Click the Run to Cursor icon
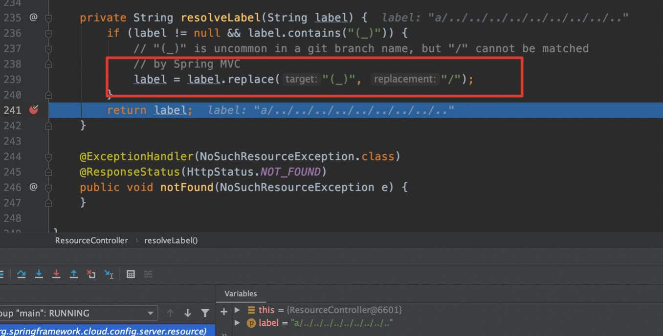The height and width of the screenshot is (336, 663). pyautogui.click(x=109, y=274)
